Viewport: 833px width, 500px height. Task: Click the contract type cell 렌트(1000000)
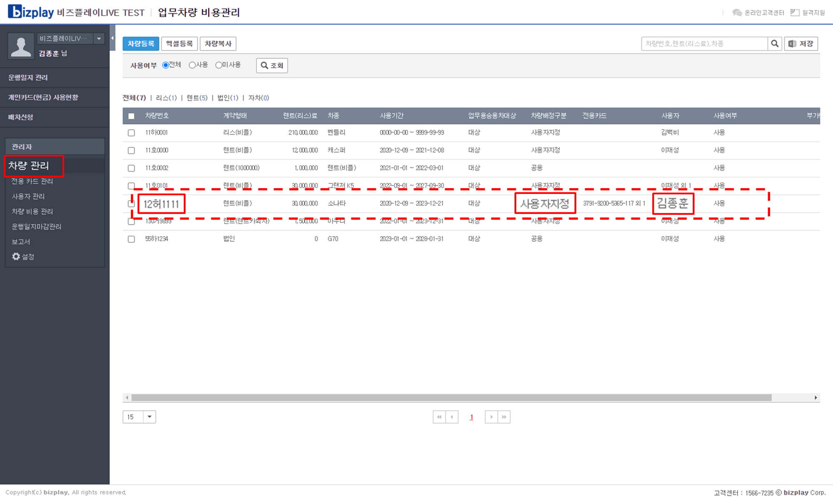coord(241,168)
